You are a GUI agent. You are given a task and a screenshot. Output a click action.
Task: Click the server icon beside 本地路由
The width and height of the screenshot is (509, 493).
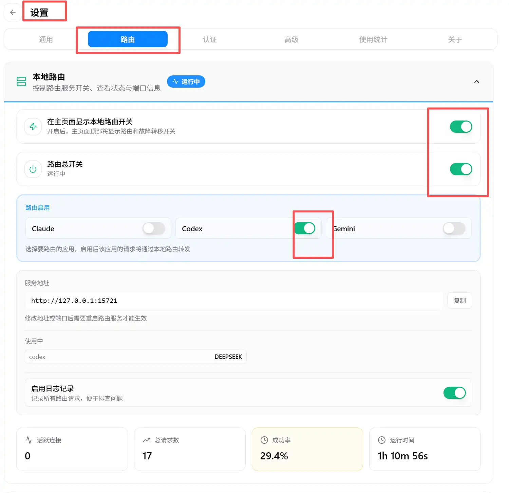click(21, 81)
